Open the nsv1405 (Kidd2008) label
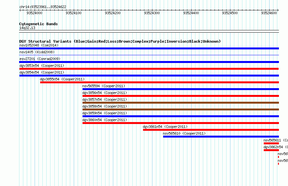This screenshot has height=186, width=288. (x=37, y=52)
